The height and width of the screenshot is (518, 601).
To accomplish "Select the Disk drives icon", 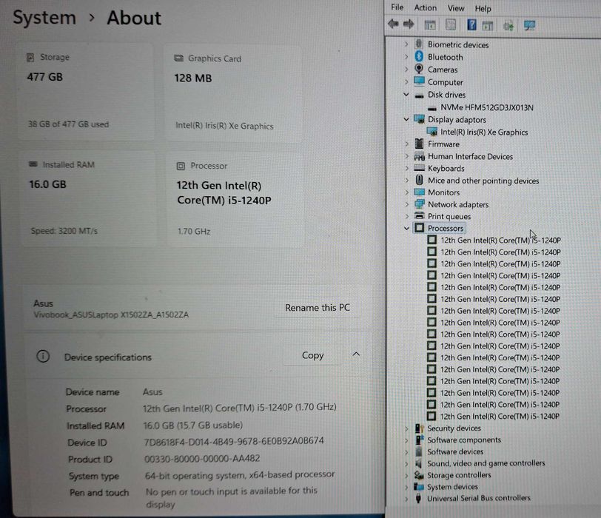I will pyautogui.click(x=420, y=95).
